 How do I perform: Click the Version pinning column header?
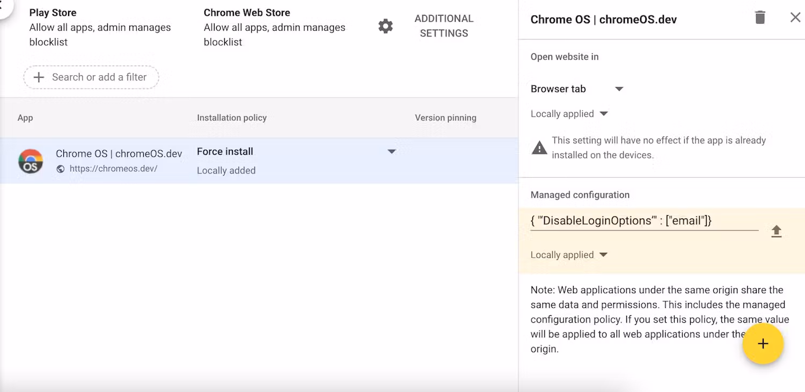click(x=445, y=118)
